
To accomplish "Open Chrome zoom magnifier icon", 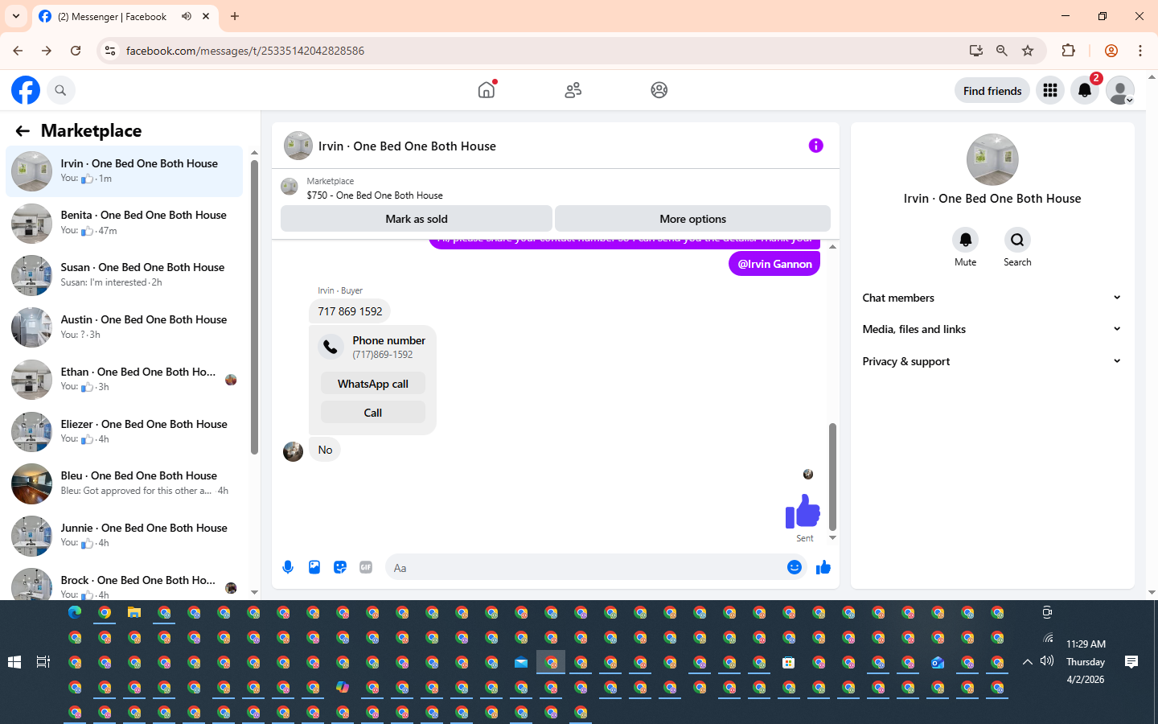I will (1002, 51).
